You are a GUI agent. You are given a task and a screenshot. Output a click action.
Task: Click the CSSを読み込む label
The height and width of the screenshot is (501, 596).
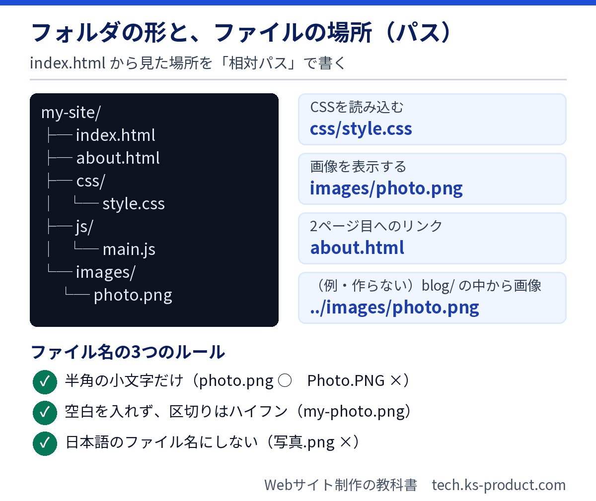click(357, 107)
